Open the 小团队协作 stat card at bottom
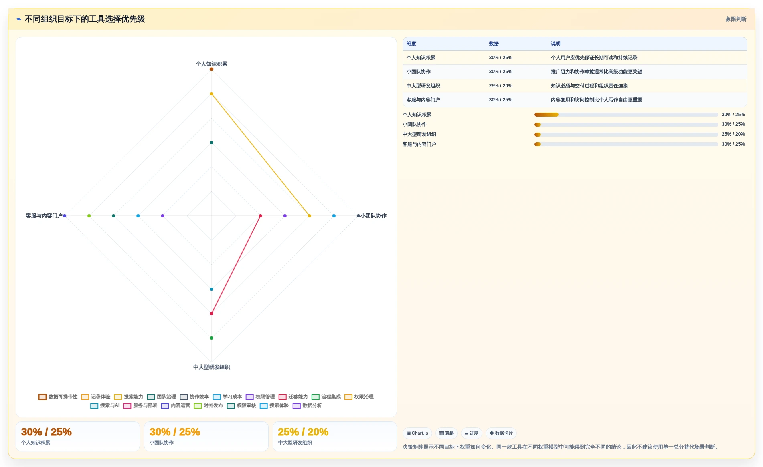Image resolution: width=763 pixels, height=467 pixels. (x=206, y=436)
